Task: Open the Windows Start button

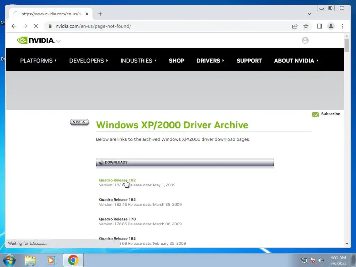Action: 9,260
